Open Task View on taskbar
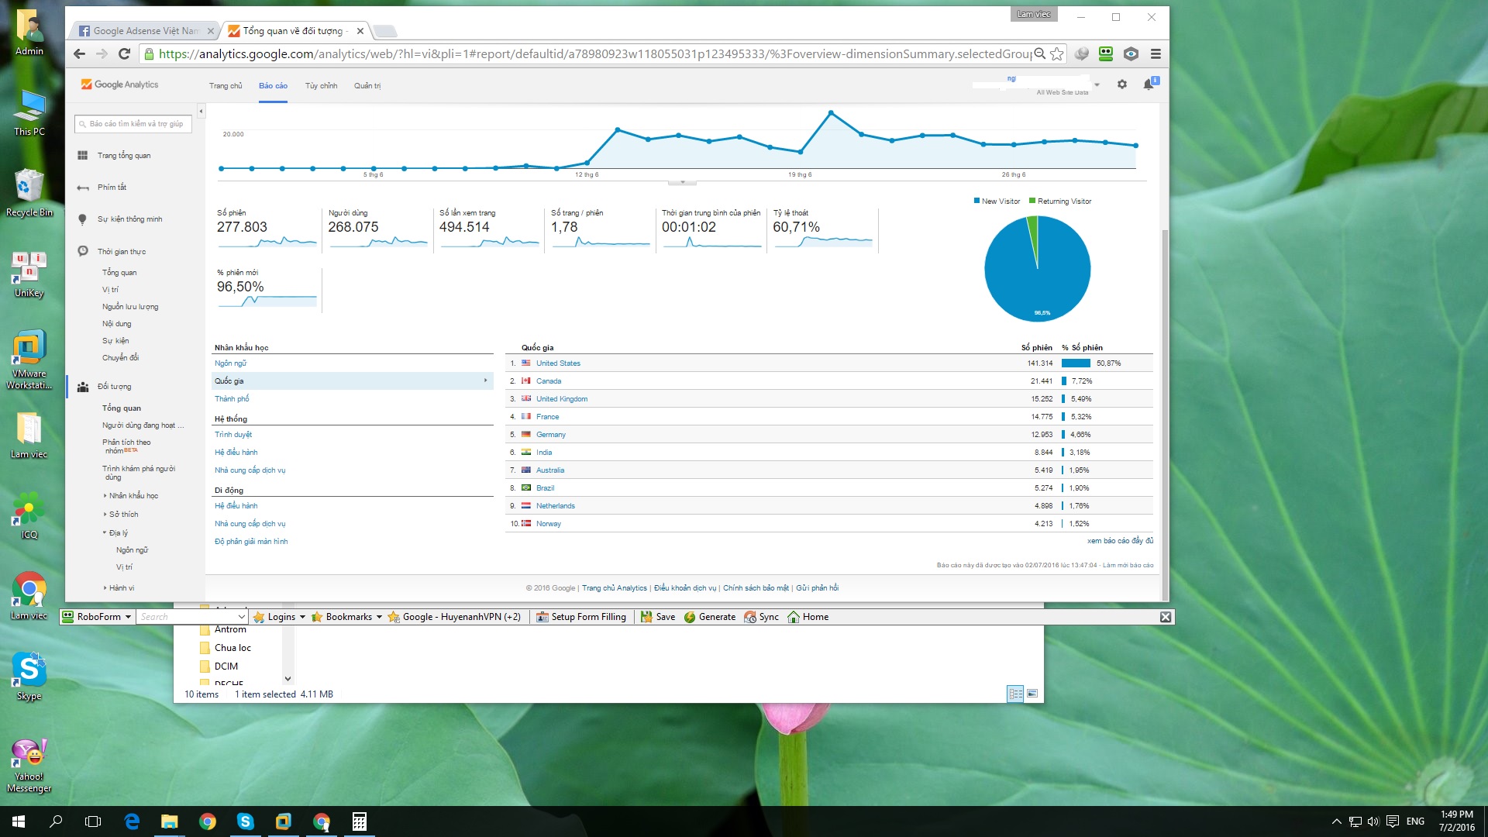The image size is (1488, 837). tap(93, 821)
